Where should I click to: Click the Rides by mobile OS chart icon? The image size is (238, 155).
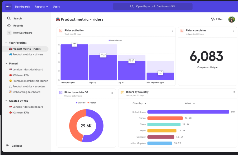[x=60, y=92]
